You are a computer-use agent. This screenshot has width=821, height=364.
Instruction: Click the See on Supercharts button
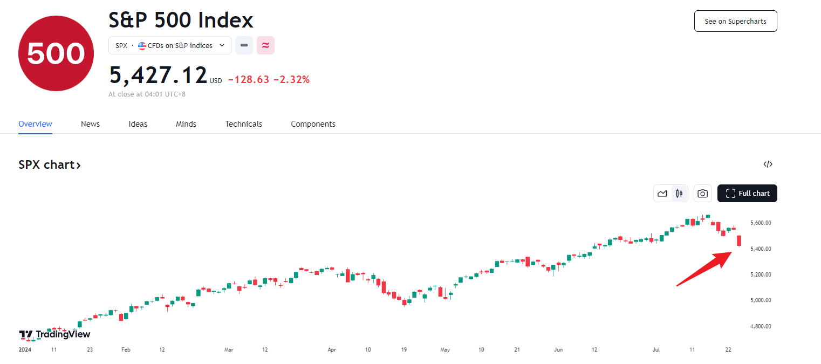tap(735, 21)
